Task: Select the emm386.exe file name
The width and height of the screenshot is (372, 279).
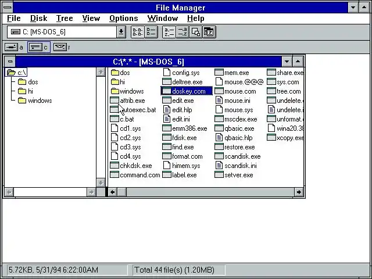Action: coord(189,128)
